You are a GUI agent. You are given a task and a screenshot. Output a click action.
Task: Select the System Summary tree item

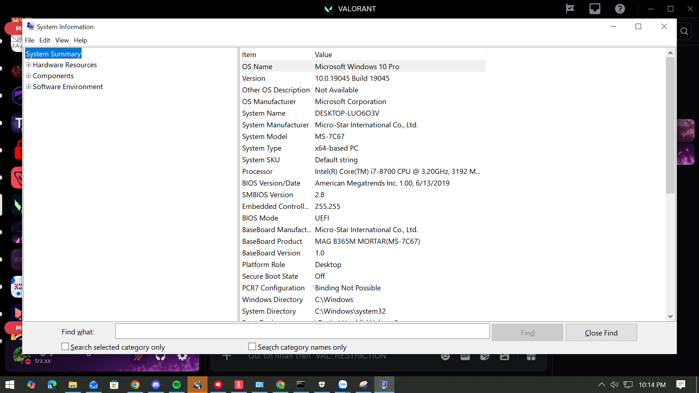[53, 54]
